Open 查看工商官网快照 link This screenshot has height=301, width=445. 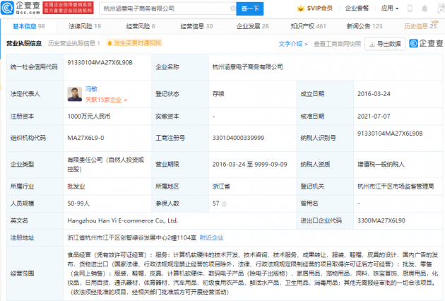coord(337,44)
